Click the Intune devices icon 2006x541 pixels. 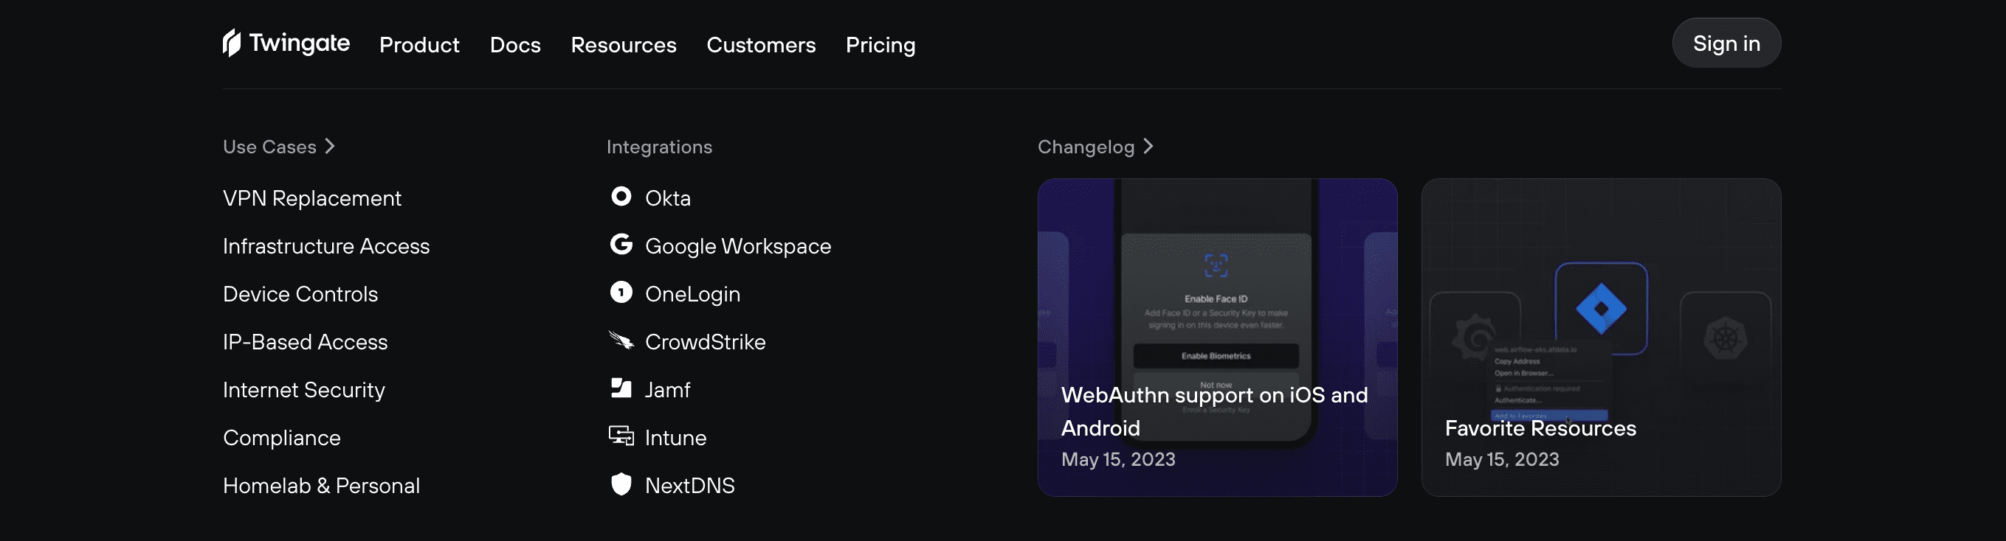[621, 436]
